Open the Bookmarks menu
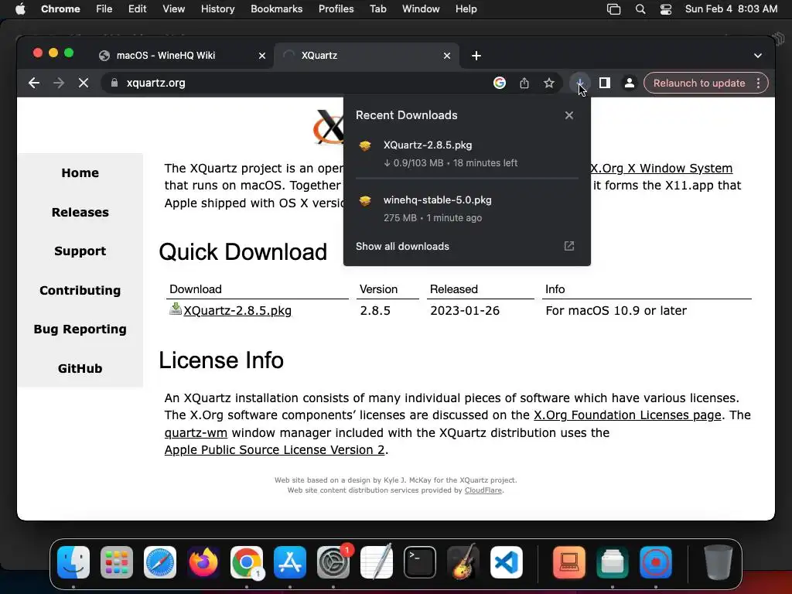Screen dimensions: 792x594 (x=276, y=9)
